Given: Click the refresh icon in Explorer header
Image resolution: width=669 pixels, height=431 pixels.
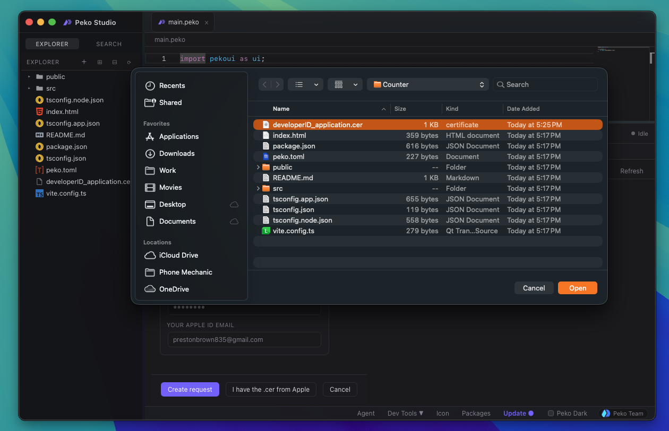Looking at the screenshot, I should (x=129, y=62).
